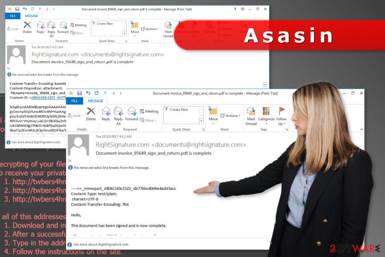Open Junk menu in back window
Image resolution: width=385 pixels, height=257 pixels.
tap(14, 29)
